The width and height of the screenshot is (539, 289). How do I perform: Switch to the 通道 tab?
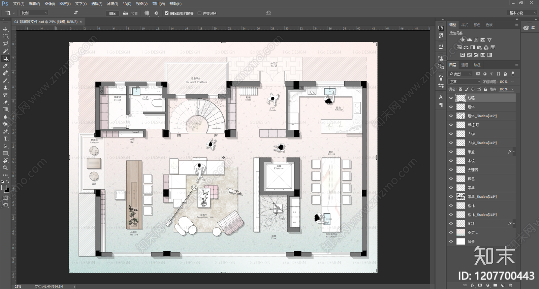tap(465, 65)
